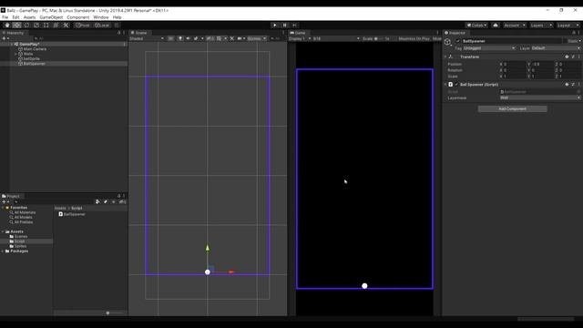This screenshot has width=583, height=328.
Task: Open the Unity cloud services icon
Action: 496,26
